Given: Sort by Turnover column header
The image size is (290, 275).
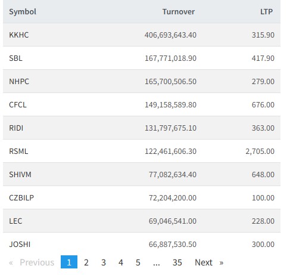Looking at the screenshot, I should [179, 11].
